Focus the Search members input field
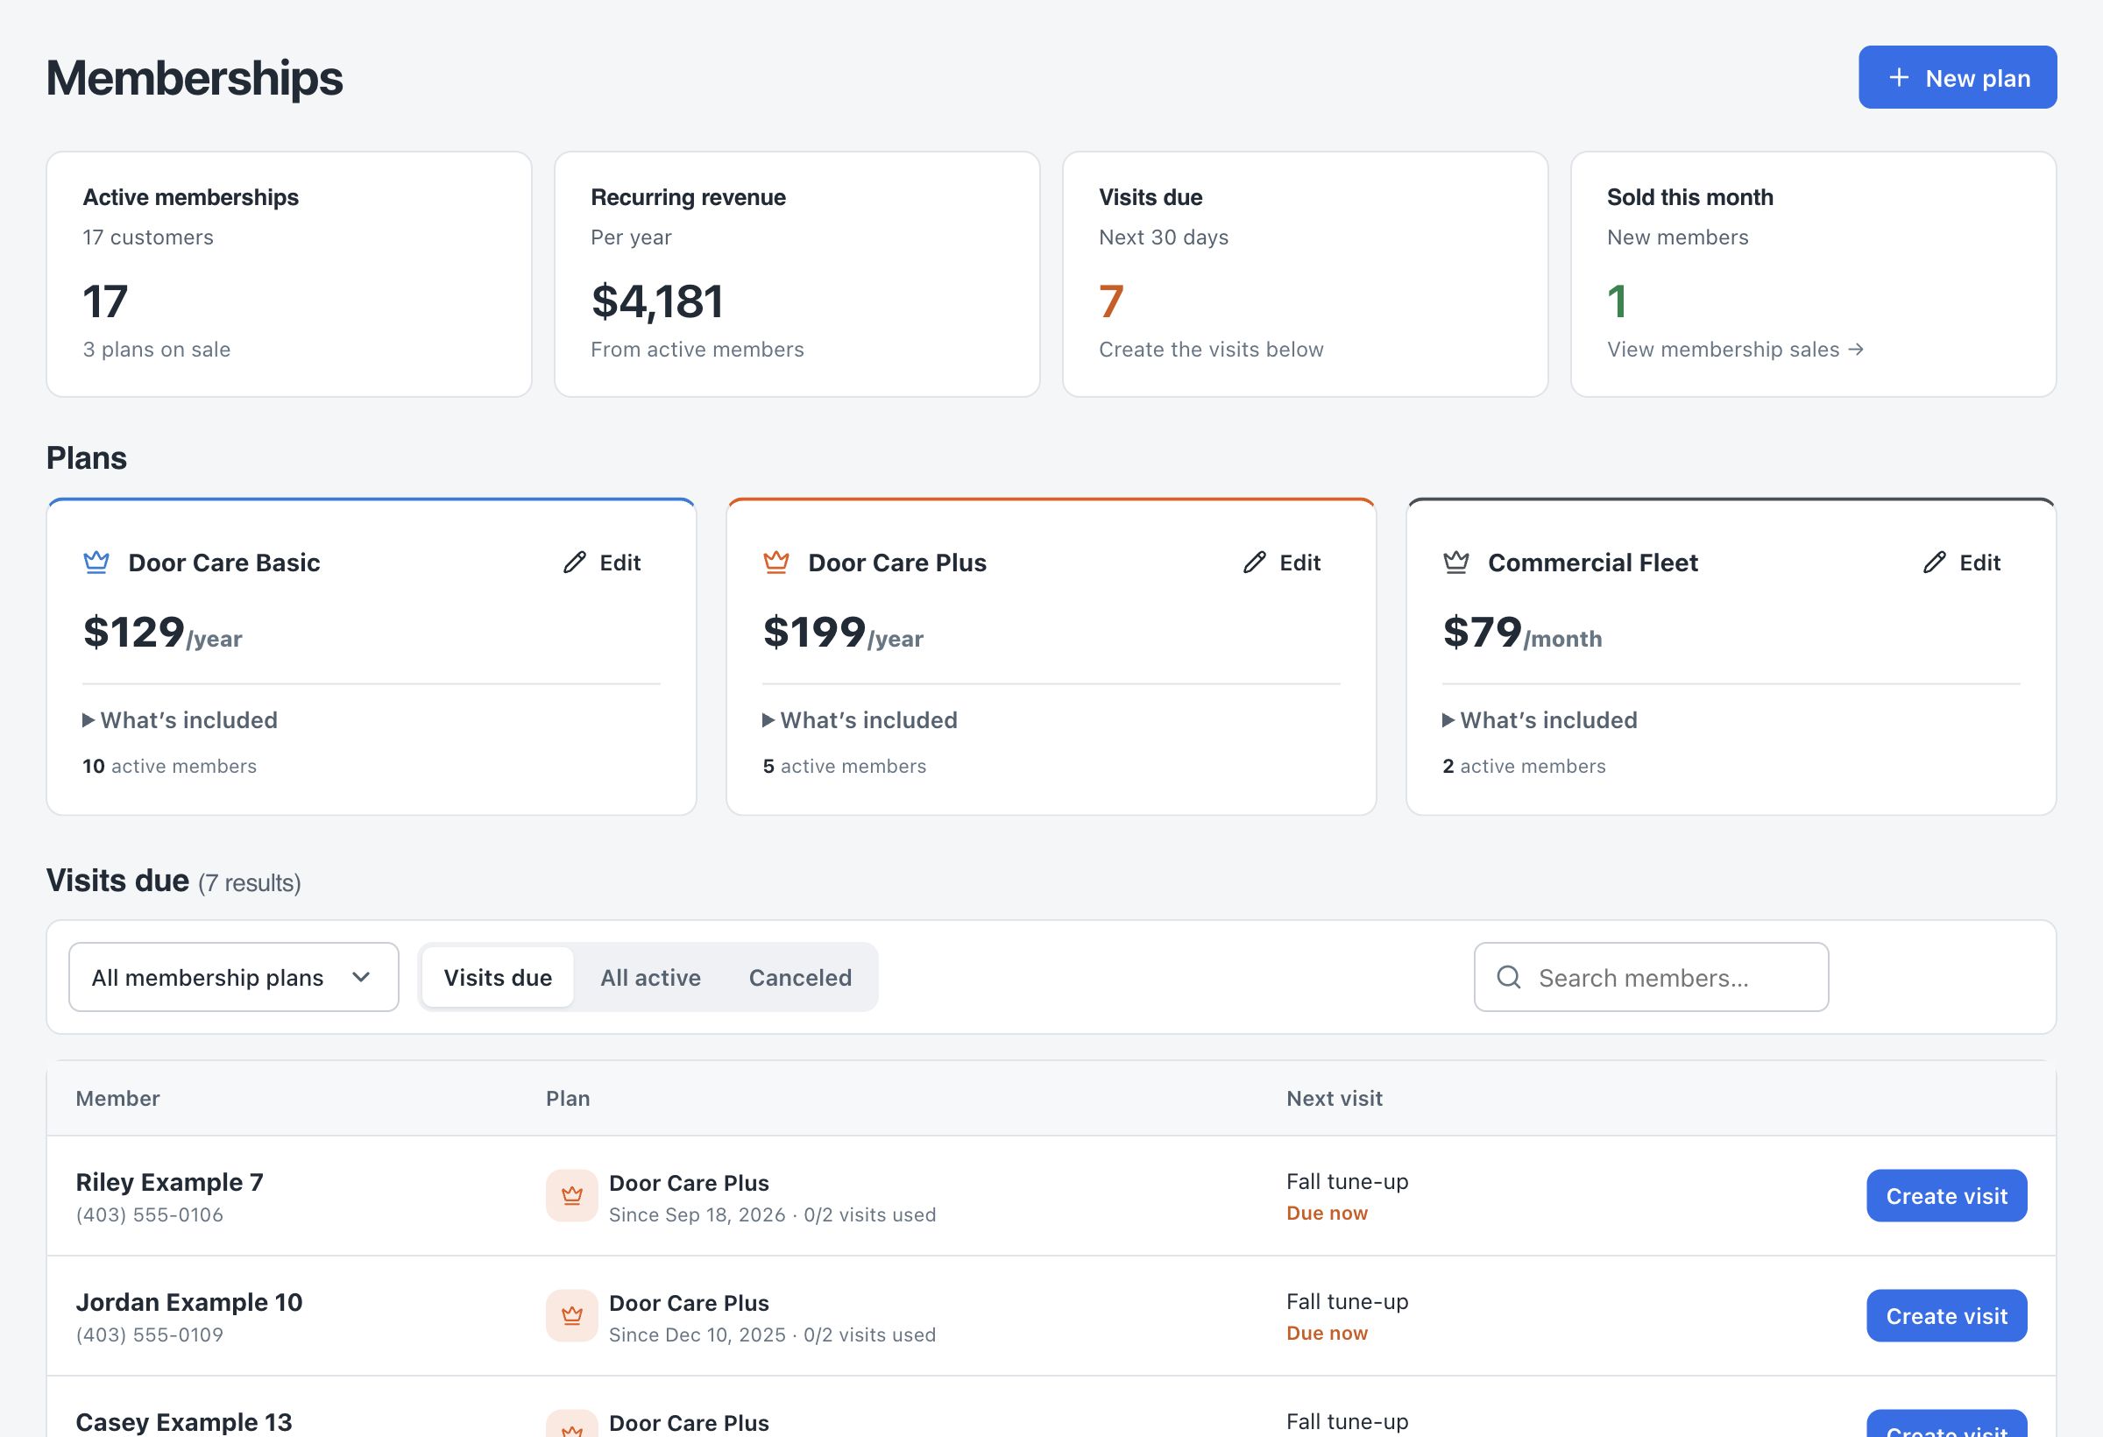The width and height of the screenshot is (2103, 1437). (x=1652, y=977)
